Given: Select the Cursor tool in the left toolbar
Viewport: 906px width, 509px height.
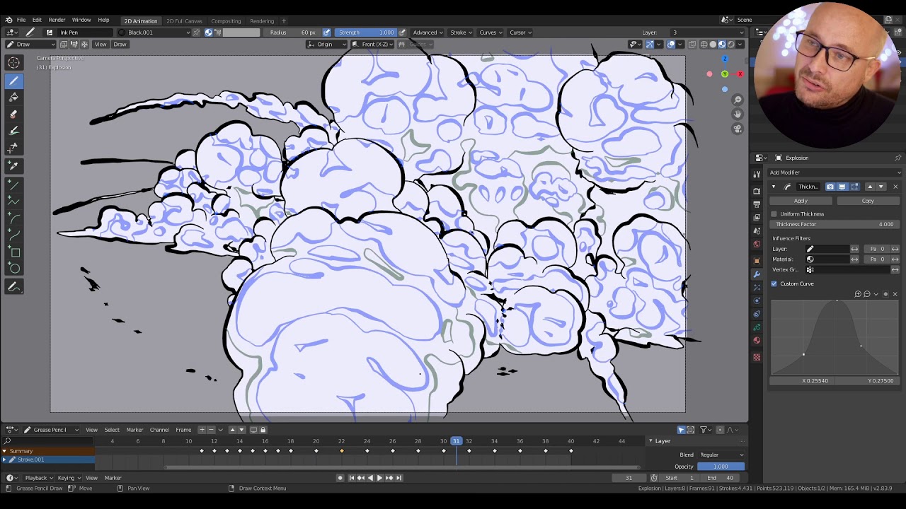Looking at the screenshot, I should coord(13,63).
